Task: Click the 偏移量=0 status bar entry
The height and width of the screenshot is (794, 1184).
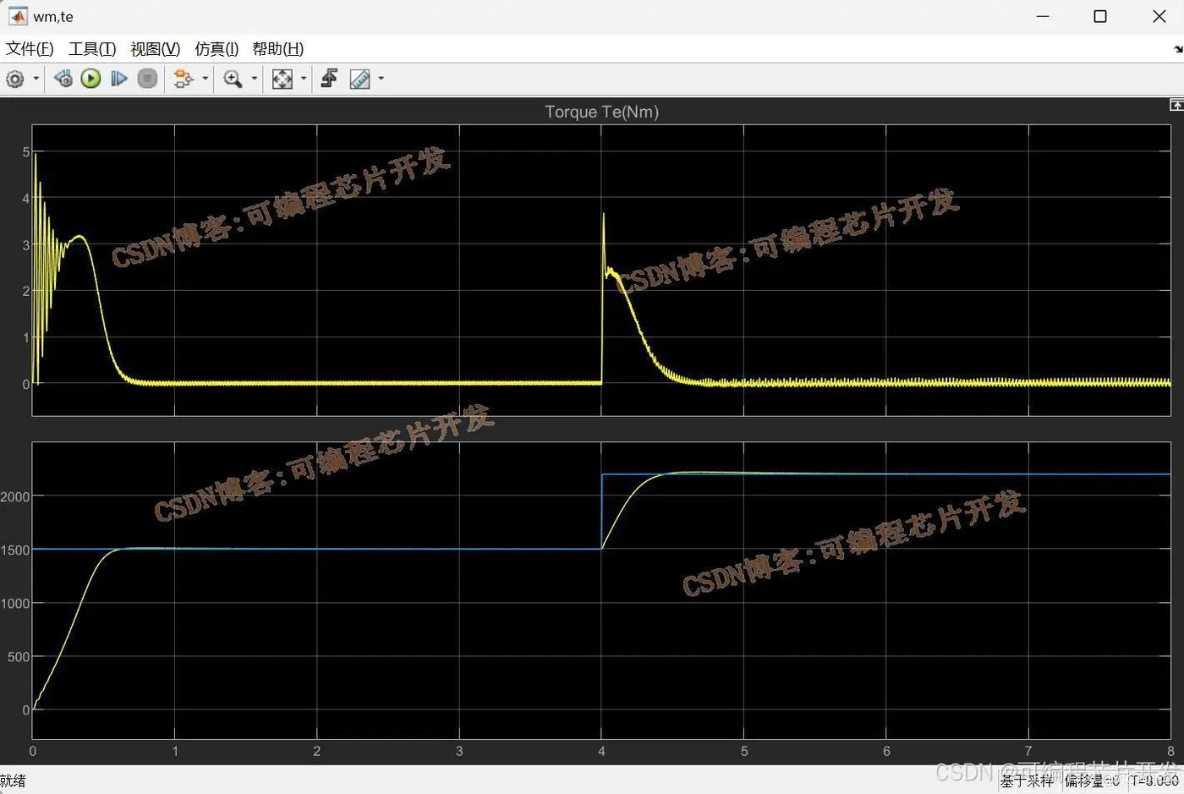Action: (1092, 780)
